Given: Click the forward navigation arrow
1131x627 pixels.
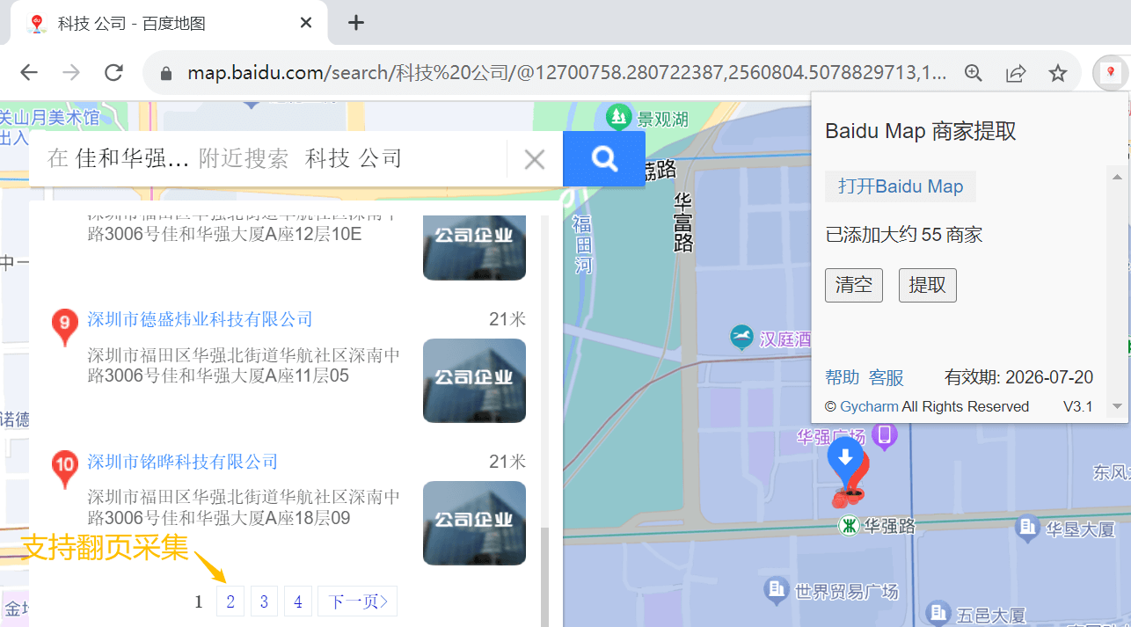Looking at the screenshot, I should [71, 73].
